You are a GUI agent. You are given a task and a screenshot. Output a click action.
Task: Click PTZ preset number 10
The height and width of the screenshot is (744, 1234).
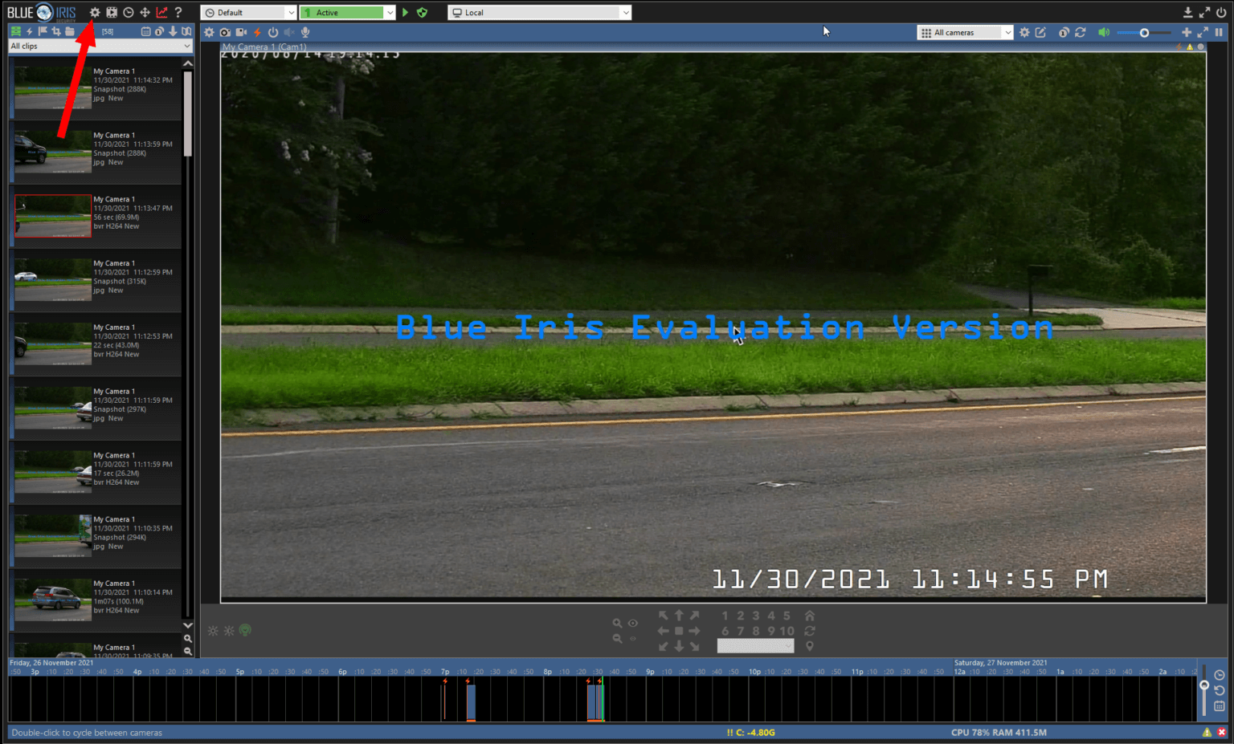[x=787, y=631]
